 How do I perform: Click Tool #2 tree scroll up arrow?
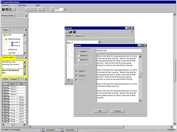(99, 42)
